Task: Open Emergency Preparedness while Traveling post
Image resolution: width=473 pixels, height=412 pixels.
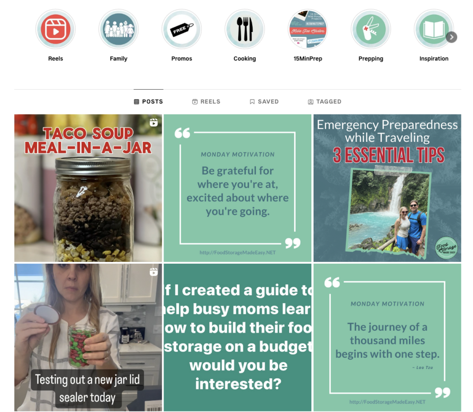Action: tap(388, 188)
